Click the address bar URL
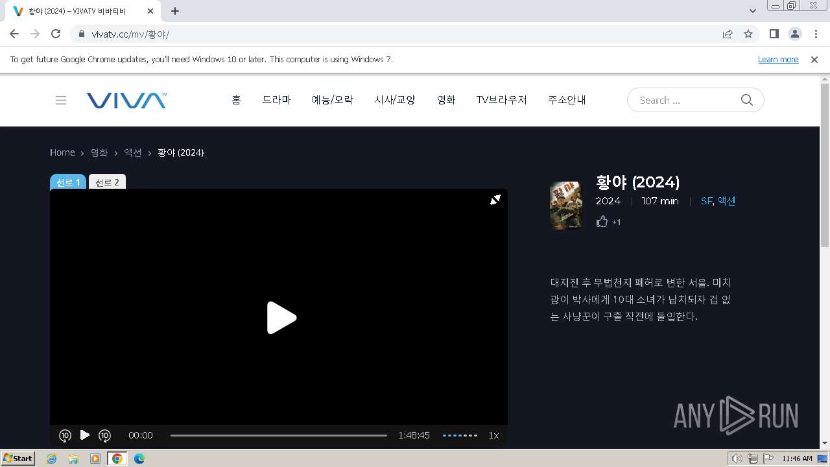The width and height of the screenshot is (830, 467). [130, 34]
